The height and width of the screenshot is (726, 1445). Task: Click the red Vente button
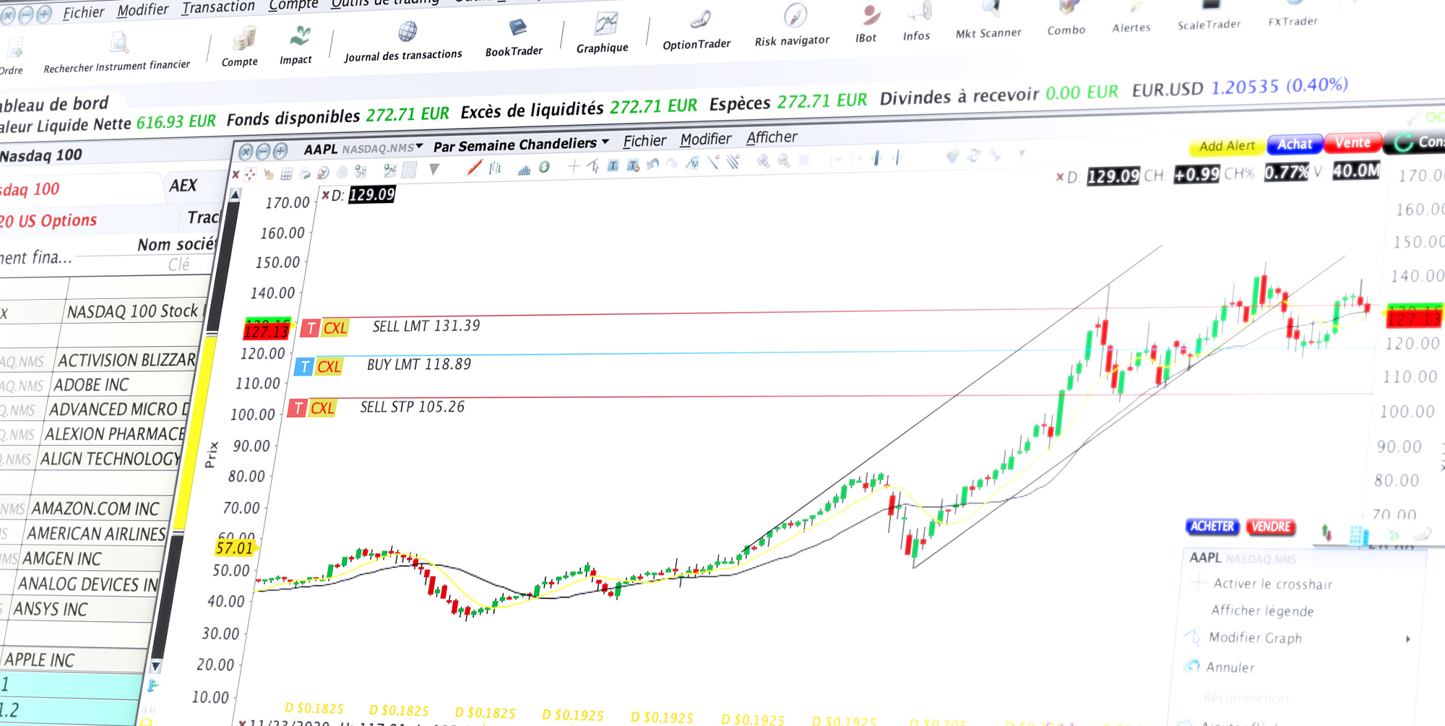tap(1353, 142)
